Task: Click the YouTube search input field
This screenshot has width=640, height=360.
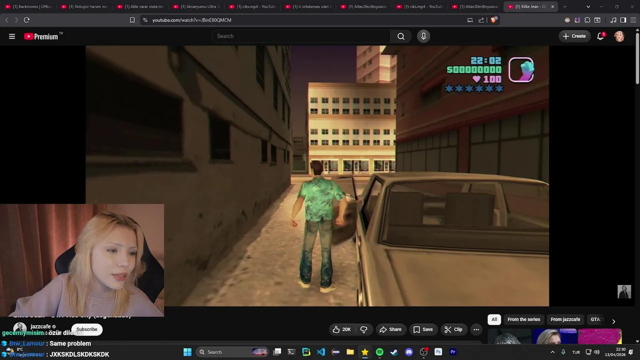Action: (x=301, y=36)
